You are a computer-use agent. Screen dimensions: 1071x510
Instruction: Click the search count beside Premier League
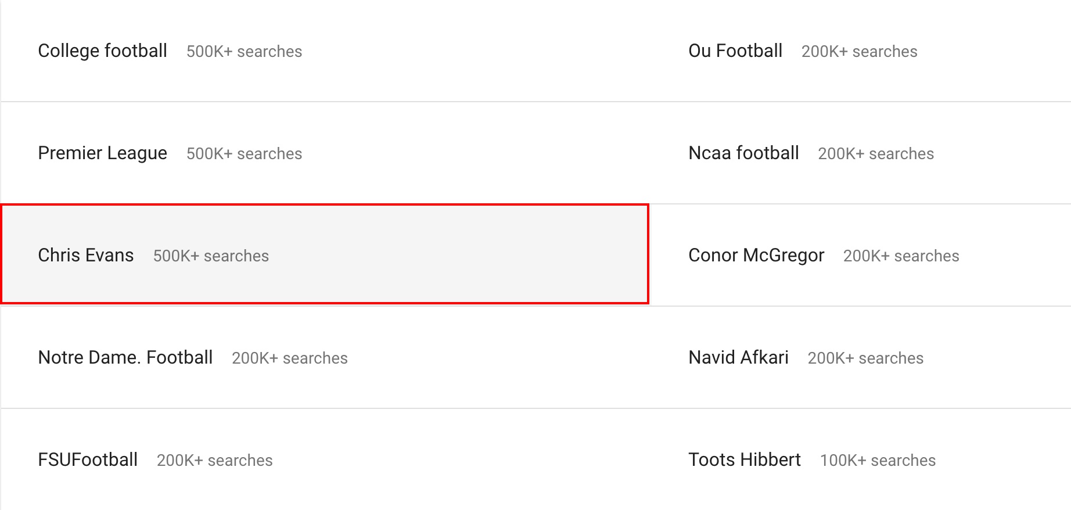[244, 154]
